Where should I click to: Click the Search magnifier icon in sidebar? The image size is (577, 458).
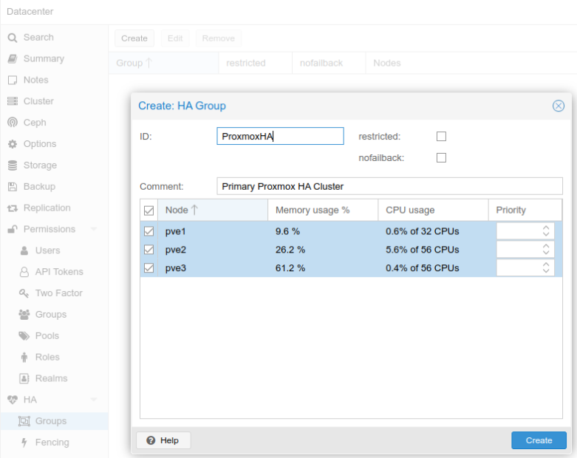pos(13,38)
